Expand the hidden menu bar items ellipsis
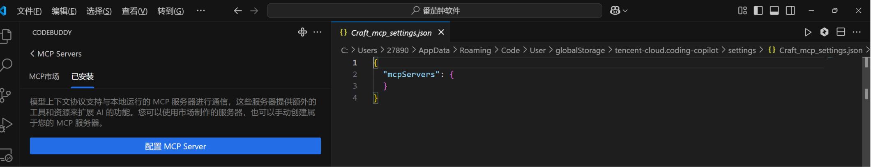This screenshot has height=167, width=871. (x=200, y=11)
